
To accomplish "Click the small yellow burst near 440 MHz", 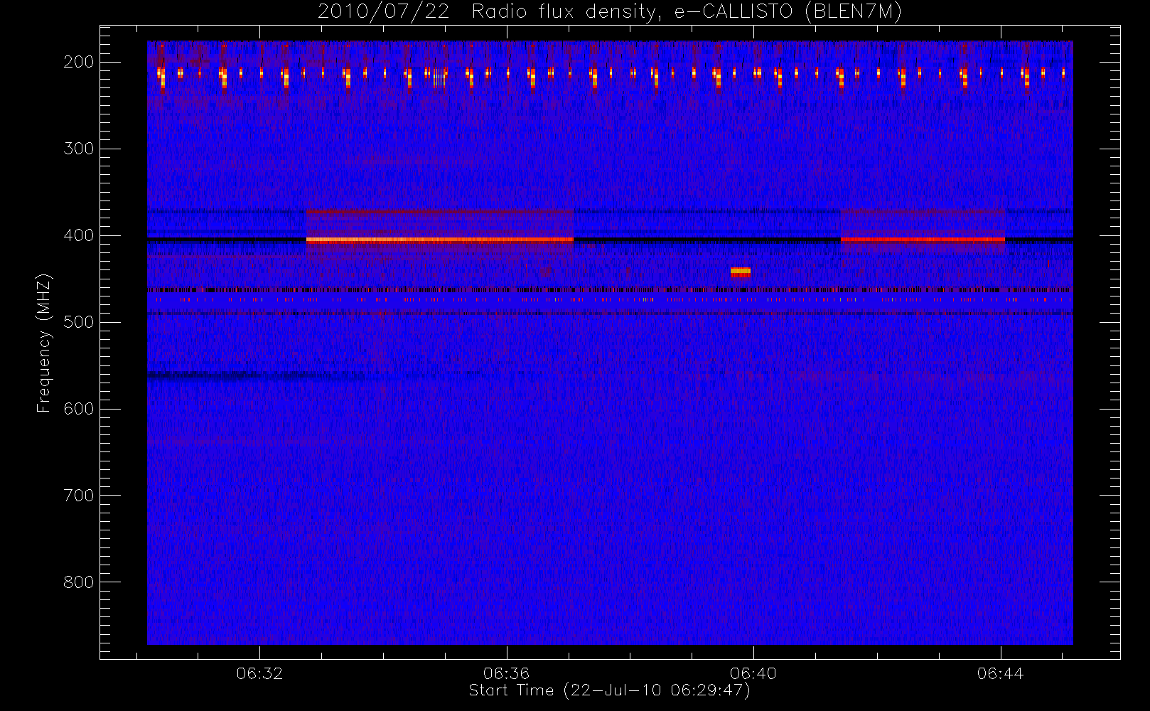I will 741,272.
